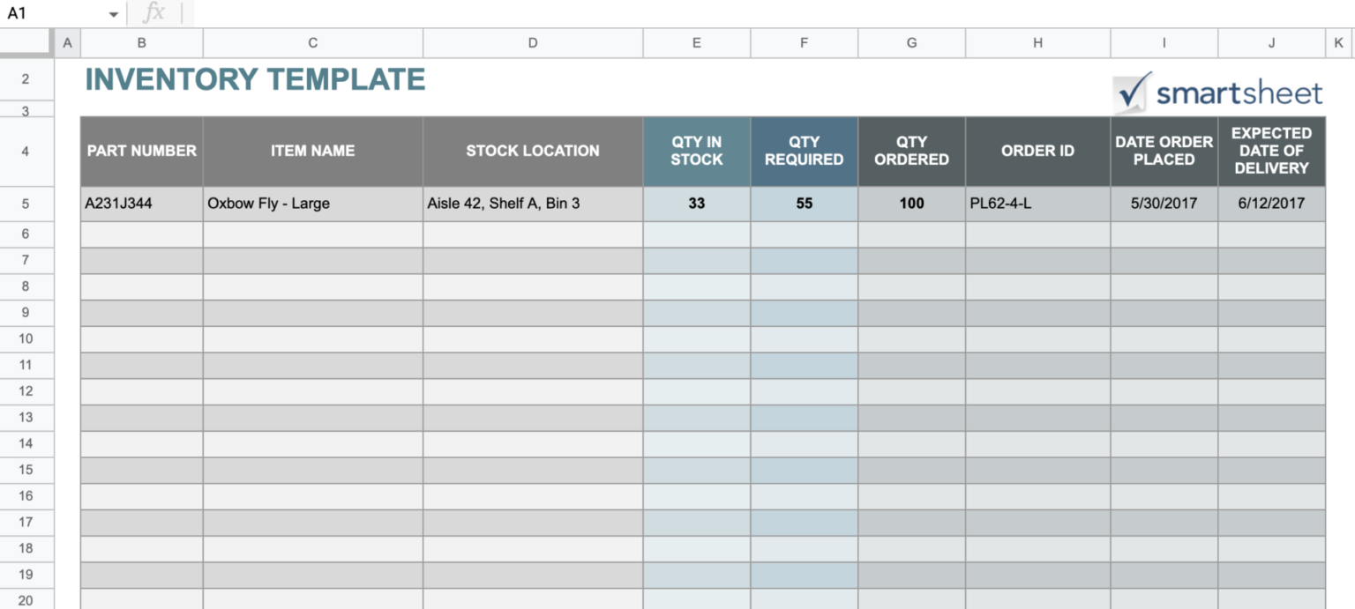Click the PL62-4-L order ID cell
Image resolution: width=1355 pixels, height=609 pixels.
(x=1037, y=203)
